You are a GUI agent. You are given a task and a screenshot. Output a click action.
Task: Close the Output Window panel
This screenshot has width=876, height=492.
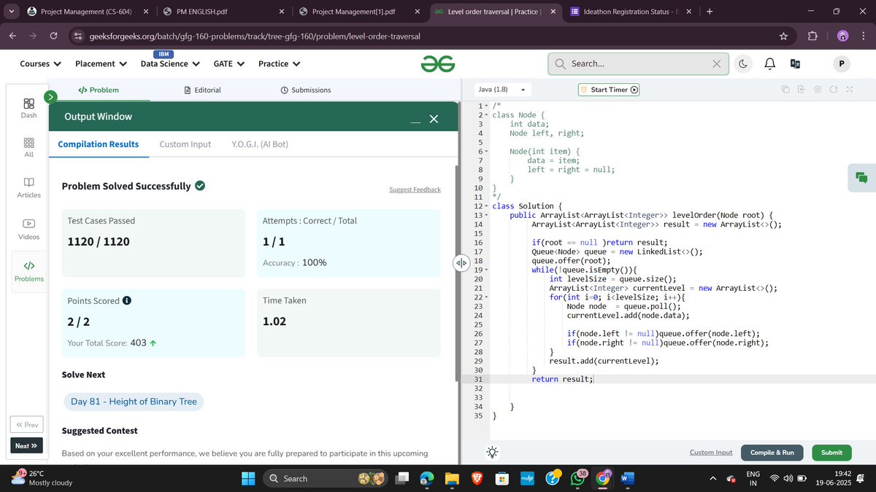click(x=434, y=119)
